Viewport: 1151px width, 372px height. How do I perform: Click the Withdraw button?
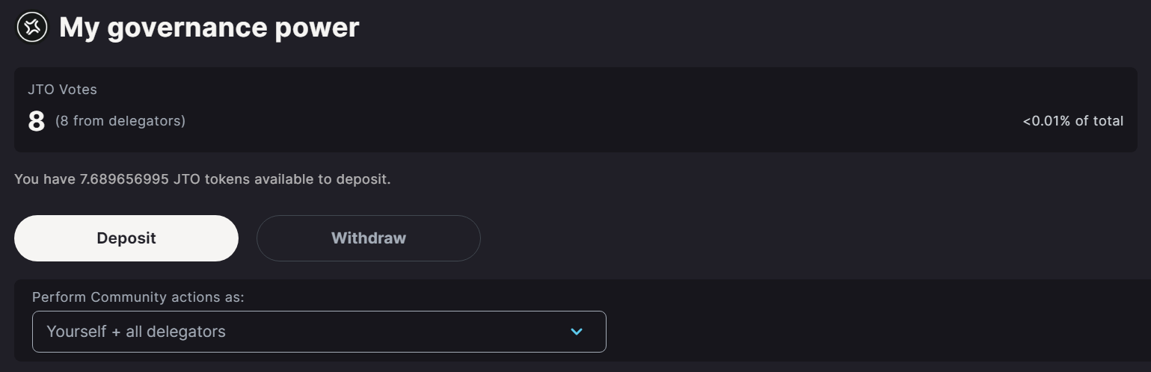coord(368,238)
